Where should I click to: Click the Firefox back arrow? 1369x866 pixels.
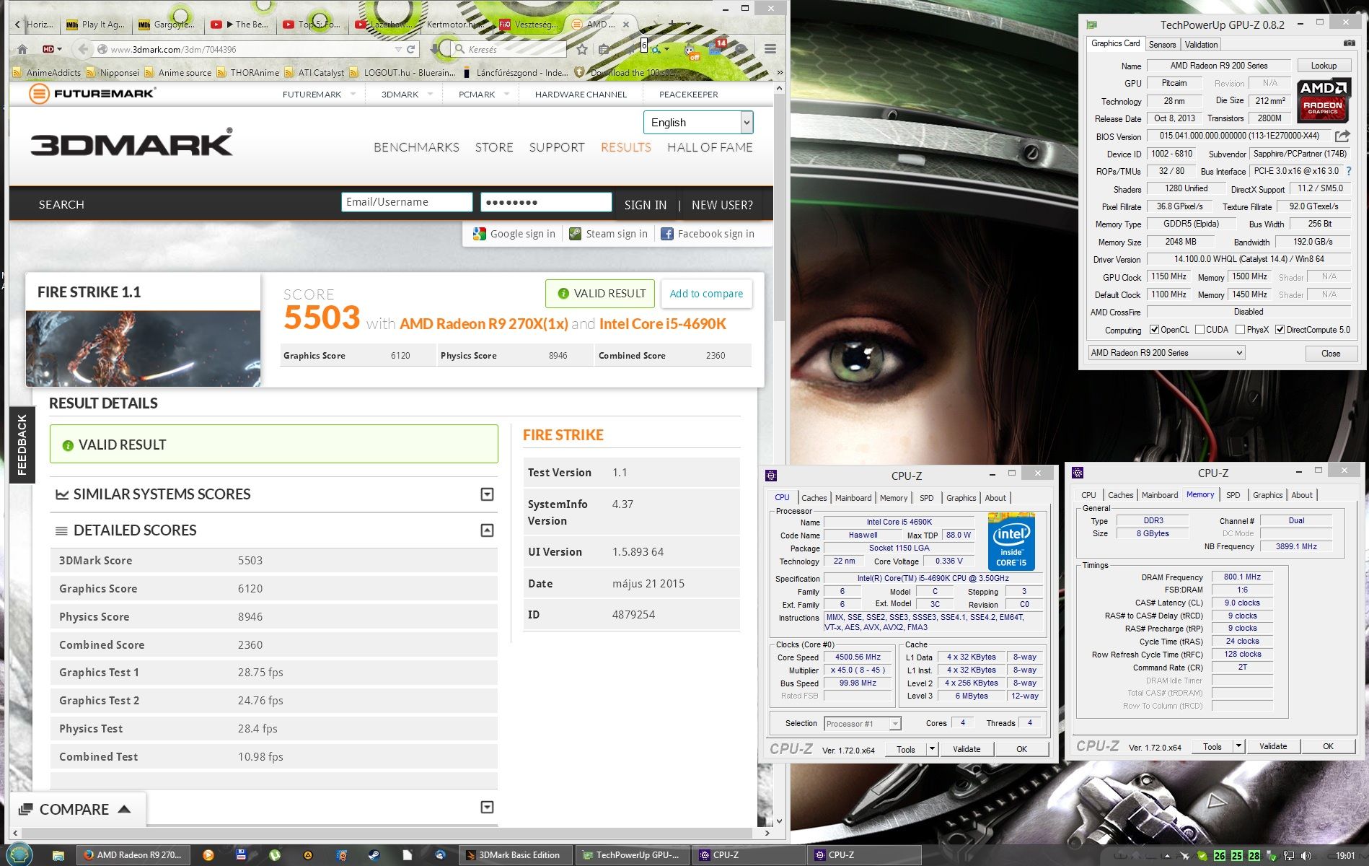pyautogui.click(x=82, y=49)
